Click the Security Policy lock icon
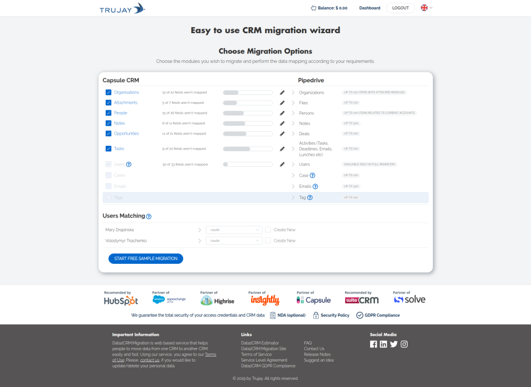The width and height of the screenshot is (531, 387). click(x=315, y=315)
